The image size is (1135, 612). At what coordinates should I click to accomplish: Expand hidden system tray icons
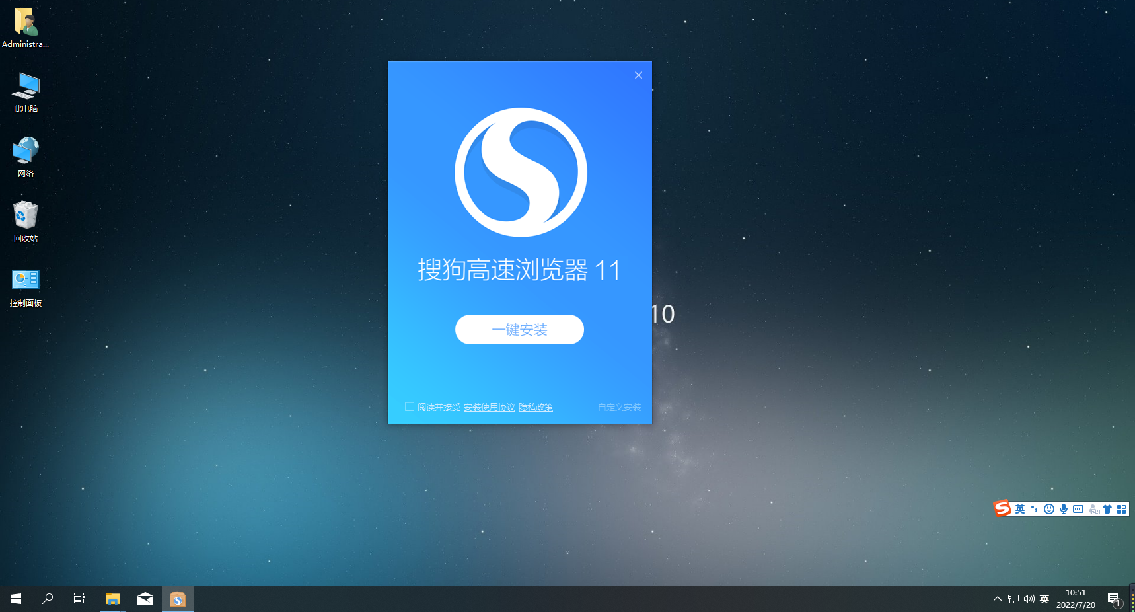pos(998,599)
